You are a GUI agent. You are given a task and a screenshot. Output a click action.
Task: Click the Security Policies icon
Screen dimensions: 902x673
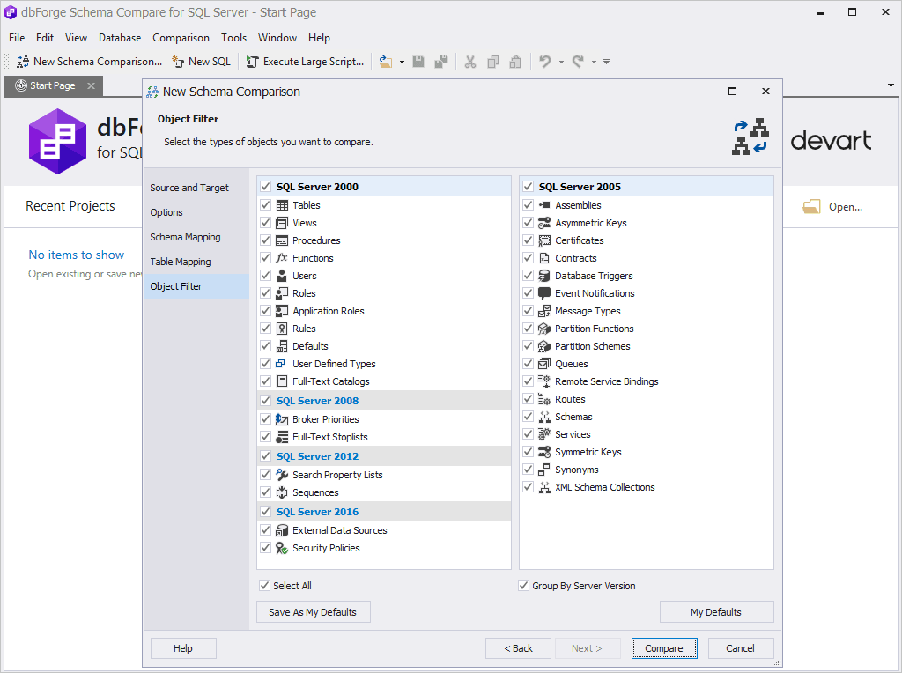(282, 548)
